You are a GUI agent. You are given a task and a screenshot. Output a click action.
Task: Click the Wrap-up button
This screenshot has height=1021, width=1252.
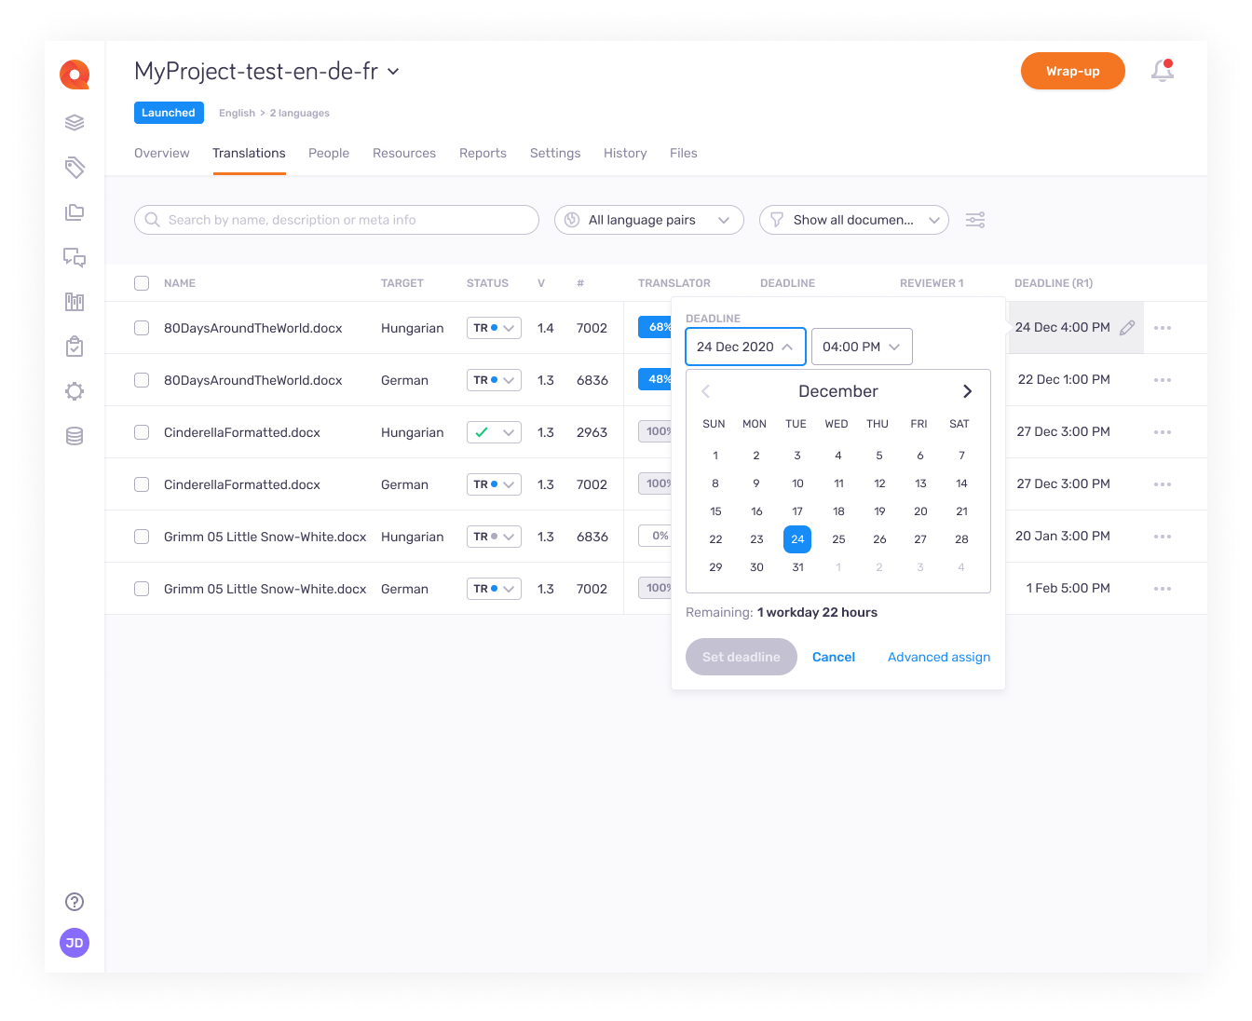tap(1072, 71)
